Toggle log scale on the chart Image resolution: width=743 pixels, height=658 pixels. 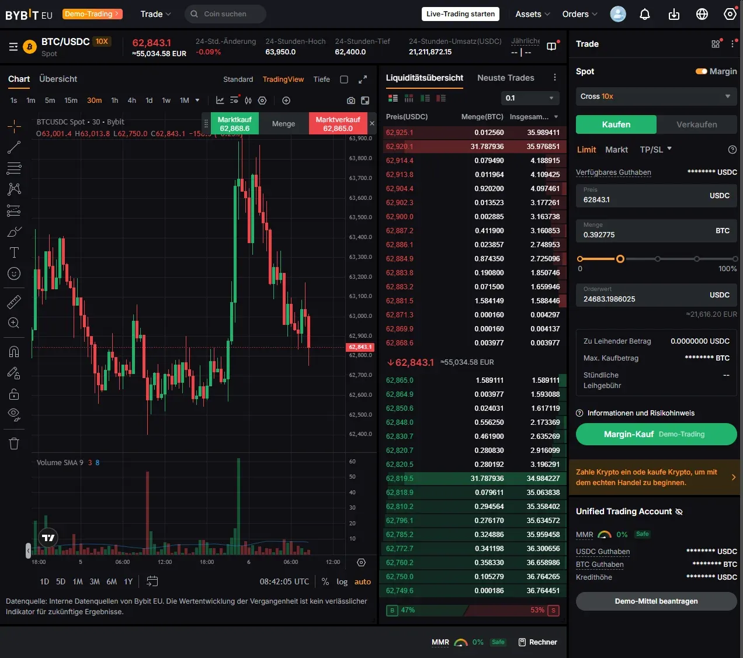[x=342, y=581]
